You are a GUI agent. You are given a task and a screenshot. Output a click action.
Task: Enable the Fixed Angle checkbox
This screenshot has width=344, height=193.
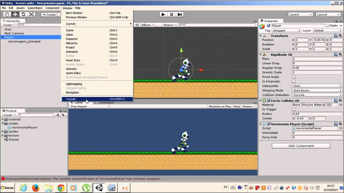294,77
